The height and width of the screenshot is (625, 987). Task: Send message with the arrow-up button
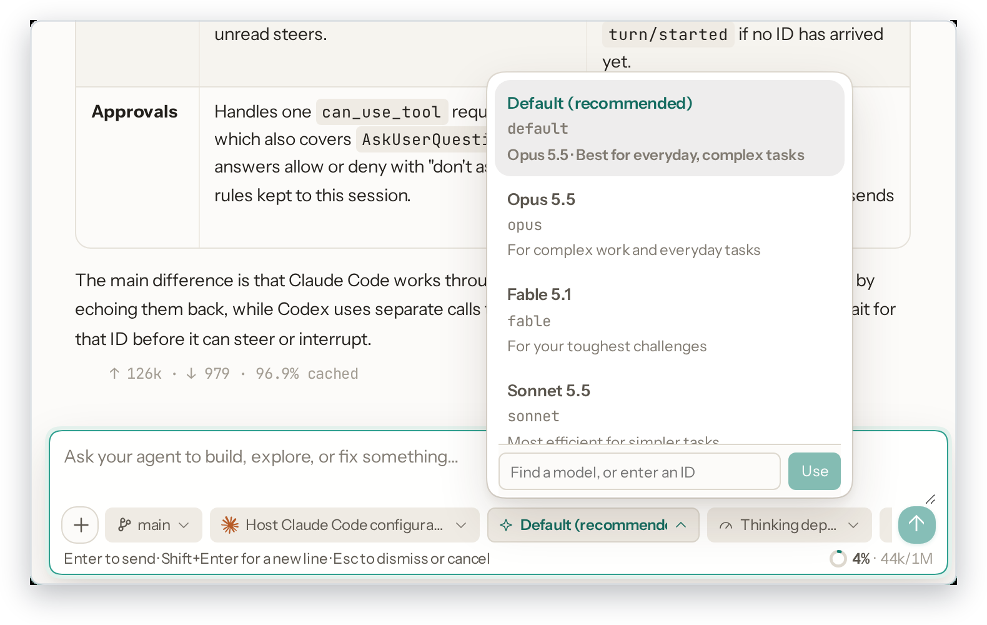[916, 524]
